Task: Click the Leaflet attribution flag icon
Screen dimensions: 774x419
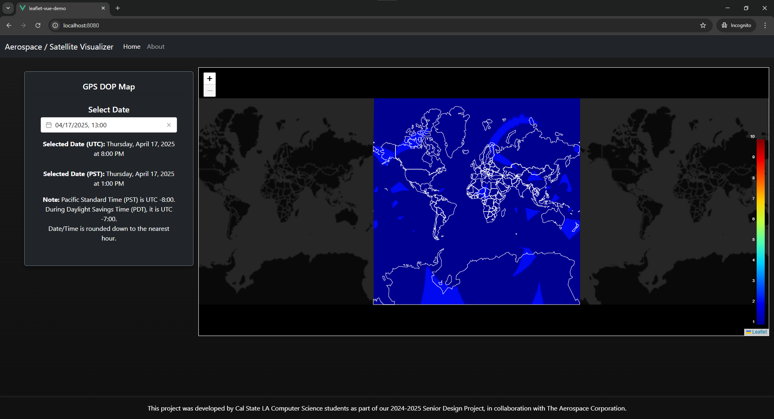Action: tap(749, 332)
